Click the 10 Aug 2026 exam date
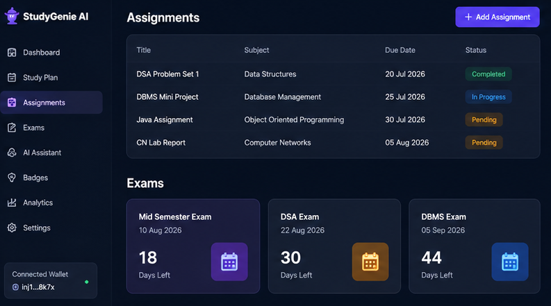This screenshot has width=551, height=306. click(161, 230)
